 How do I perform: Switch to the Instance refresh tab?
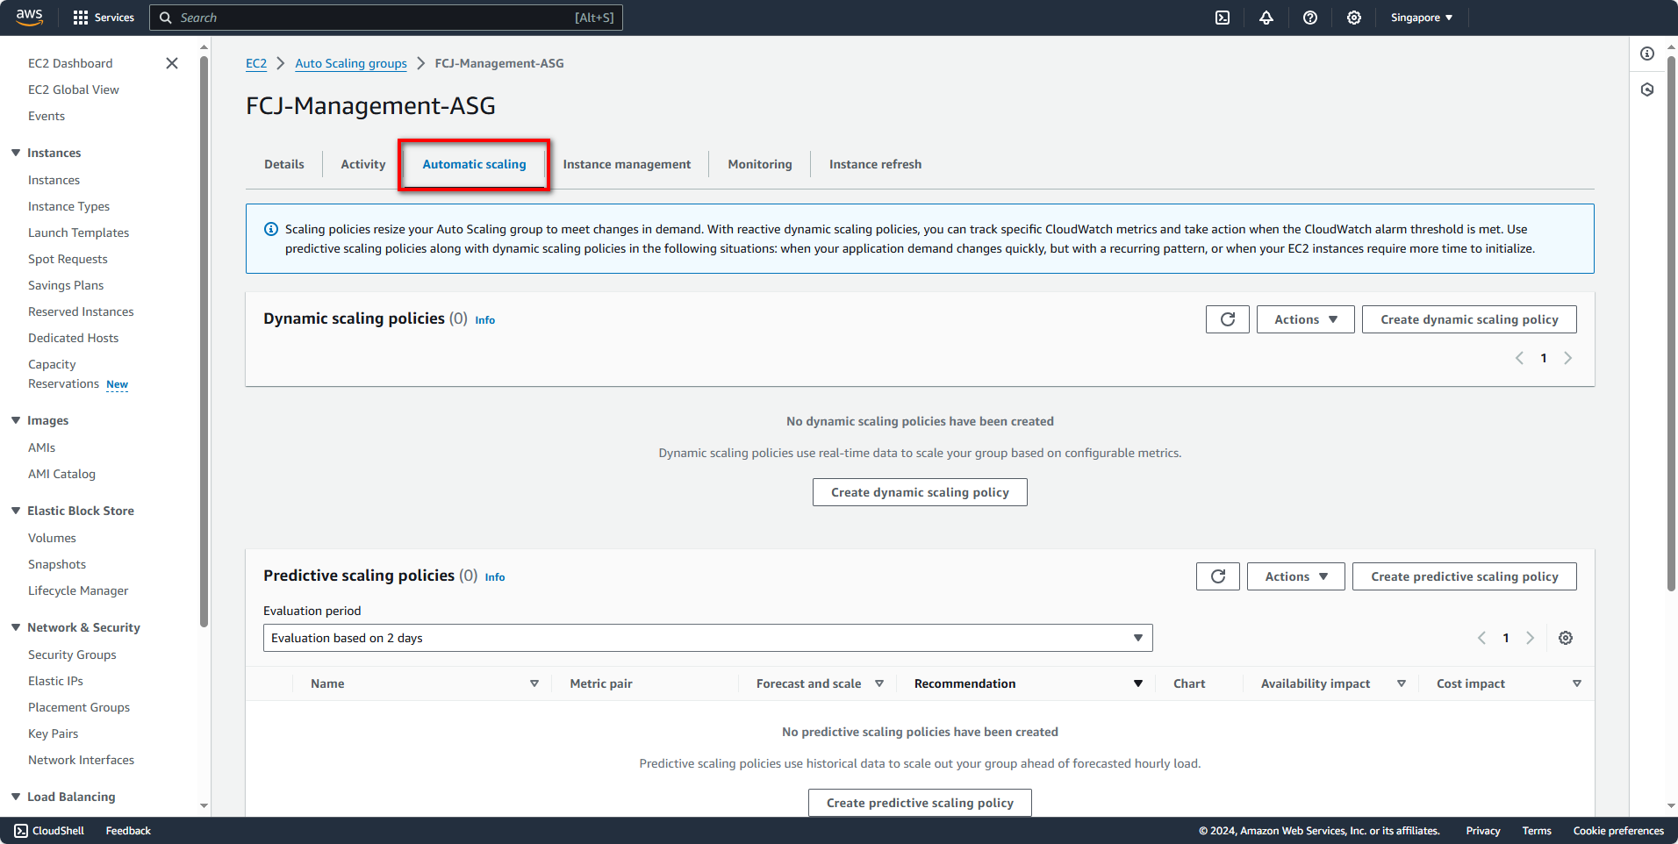874,164
